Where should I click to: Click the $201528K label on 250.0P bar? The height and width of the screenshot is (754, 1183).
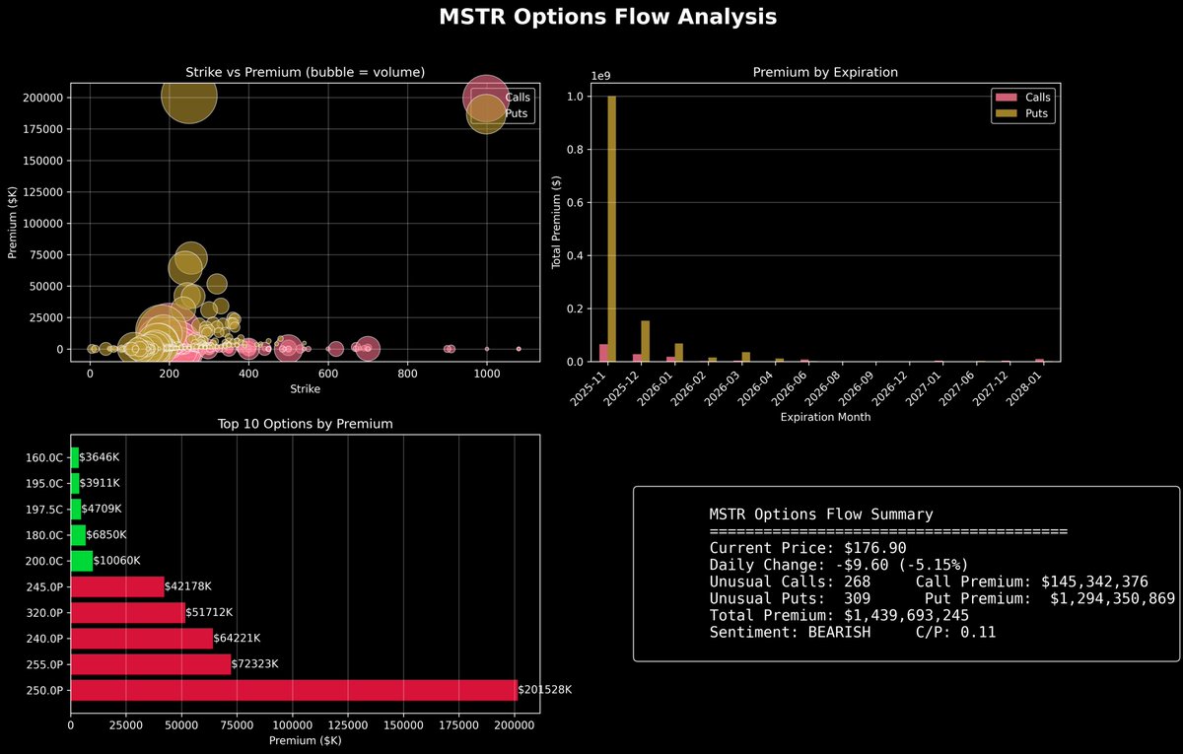543,689
